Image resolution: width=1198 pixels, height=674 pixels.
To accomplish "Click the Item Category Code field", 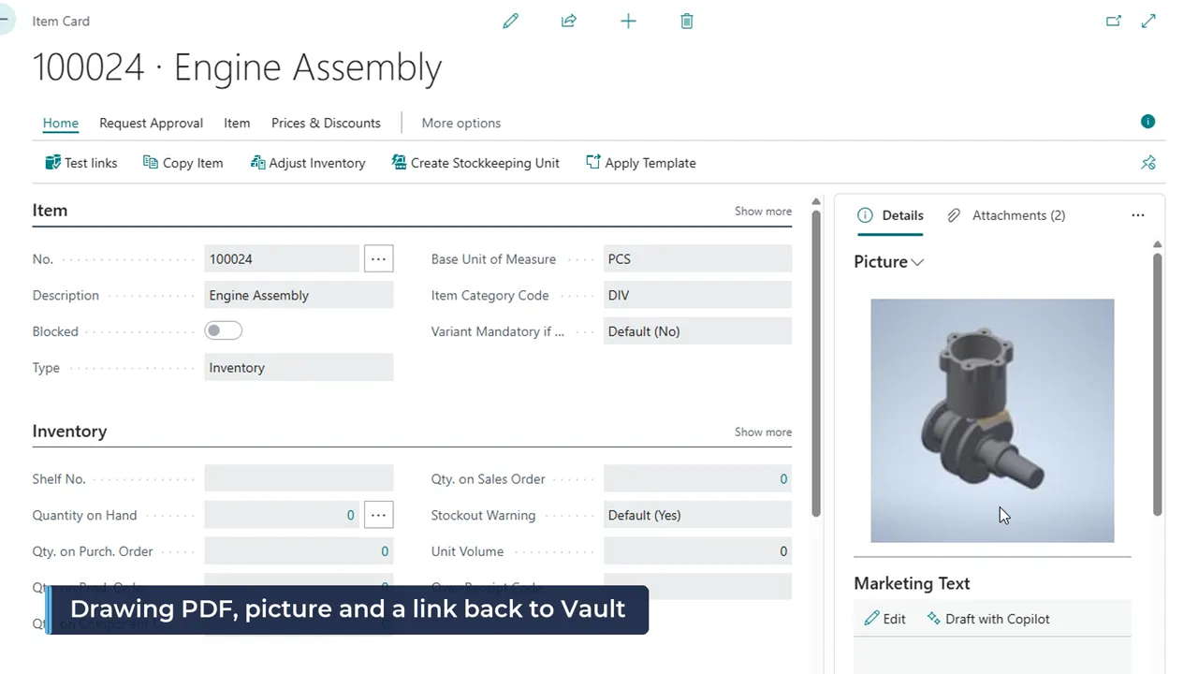I will (697, 295).
